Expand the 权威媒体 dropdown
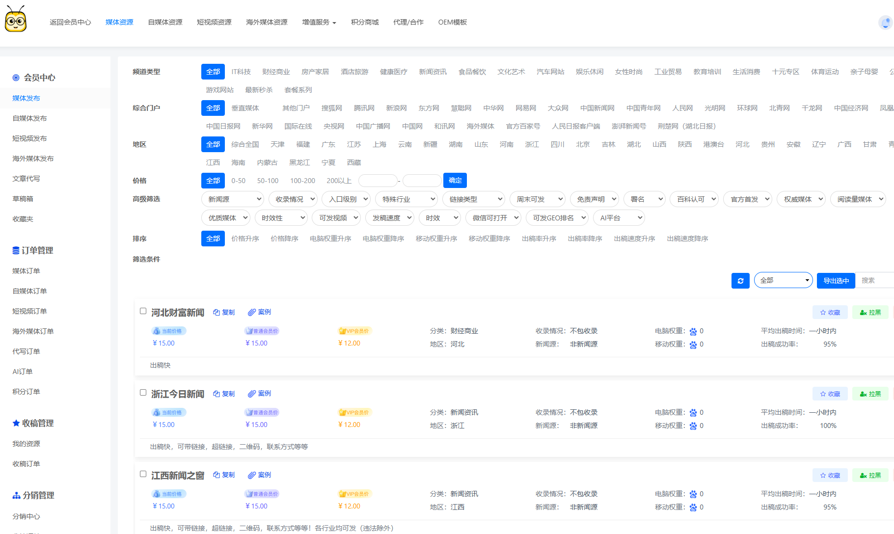 click(801, 199)
